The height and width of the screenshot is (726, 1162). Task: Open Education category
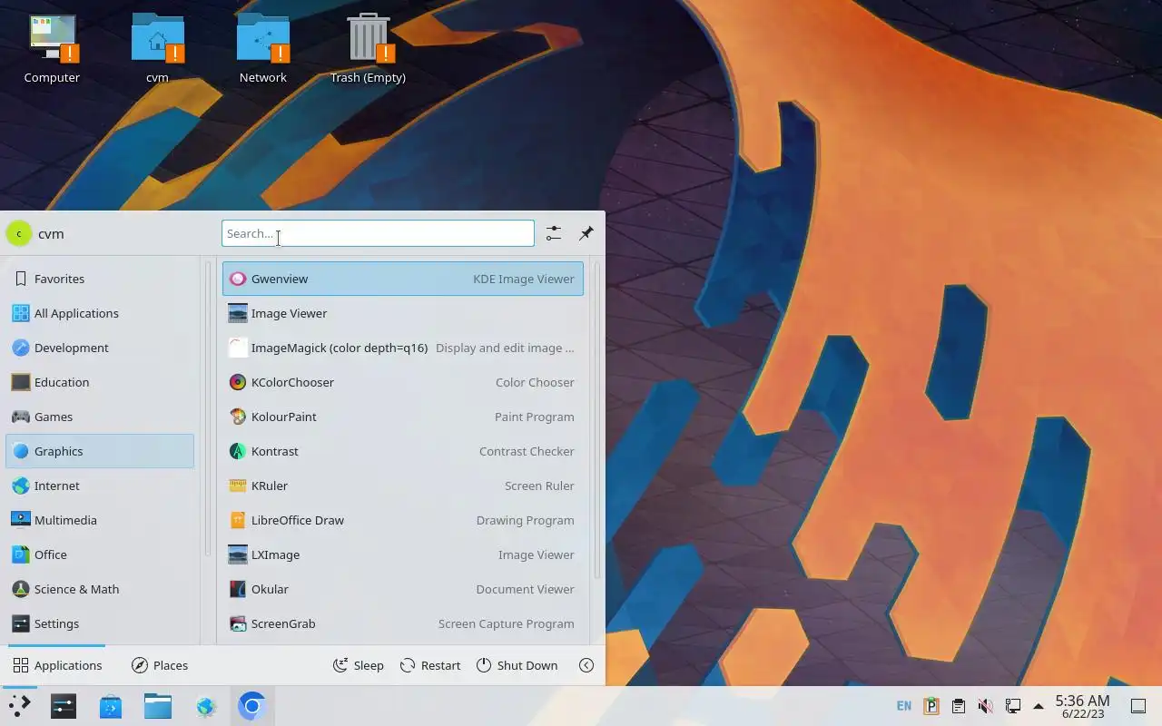point(100,382)
